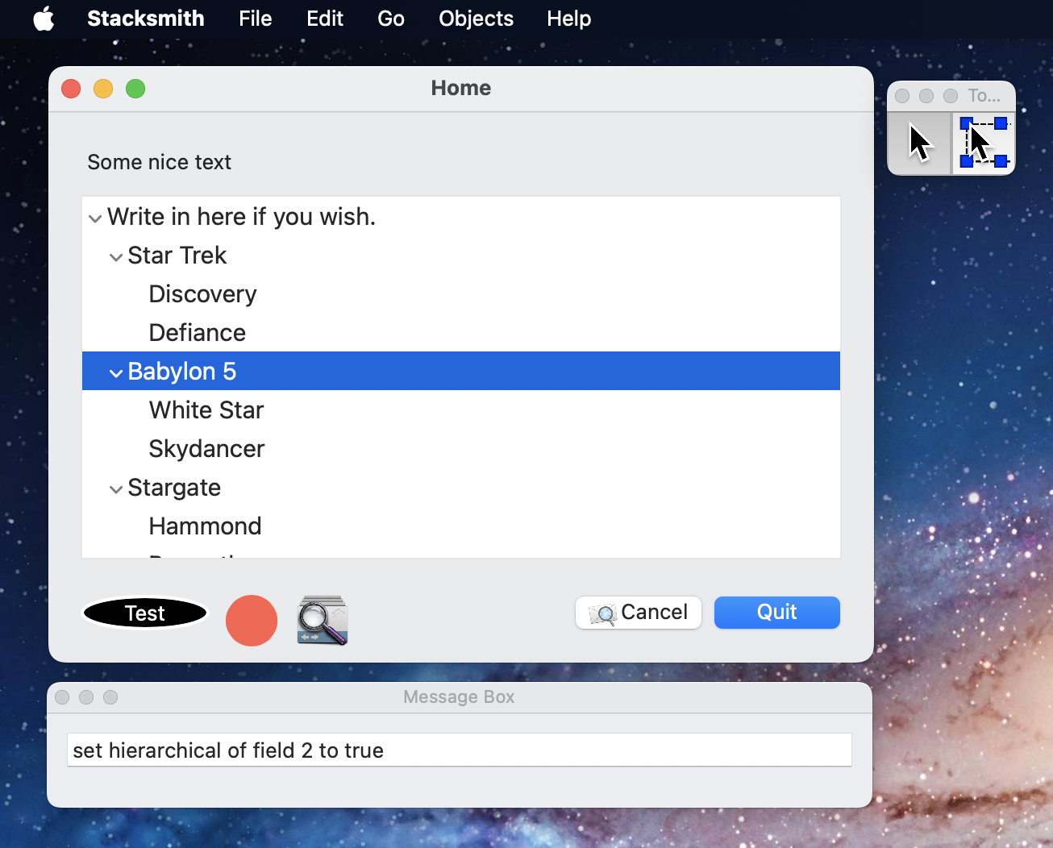1053x848 pixels.
Task: Click the blue Quit button
Action: (x=777, y=613)
